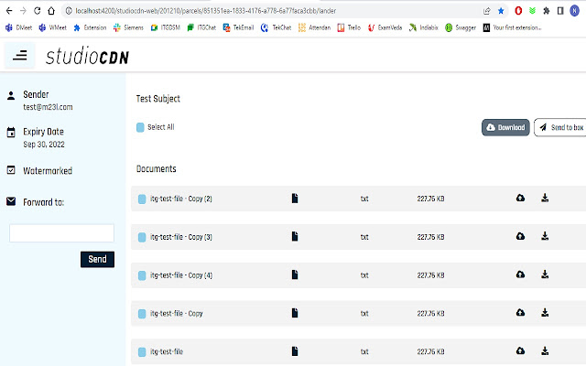Download itg-test-file - Copy (4)
This screenshot has width=586, height=366.
pyautogui.click(x=545, y=274)
